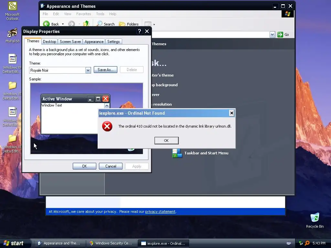This screenshot has height=248, width=331.
Task: Switch to the Desktop tab
Action: 49,42
